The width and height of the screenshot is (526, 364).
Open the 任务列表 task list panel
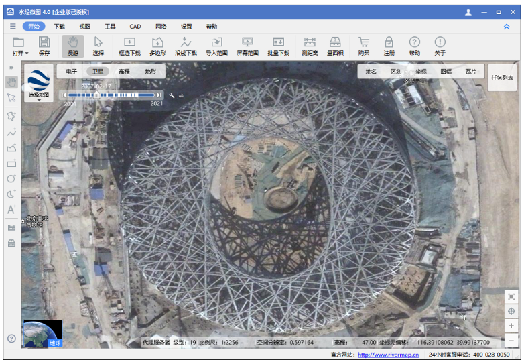point(503,78)
